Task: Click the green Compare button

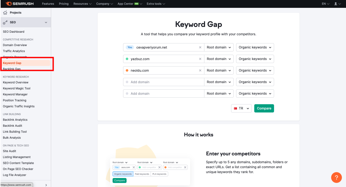Action: point(264,109)
